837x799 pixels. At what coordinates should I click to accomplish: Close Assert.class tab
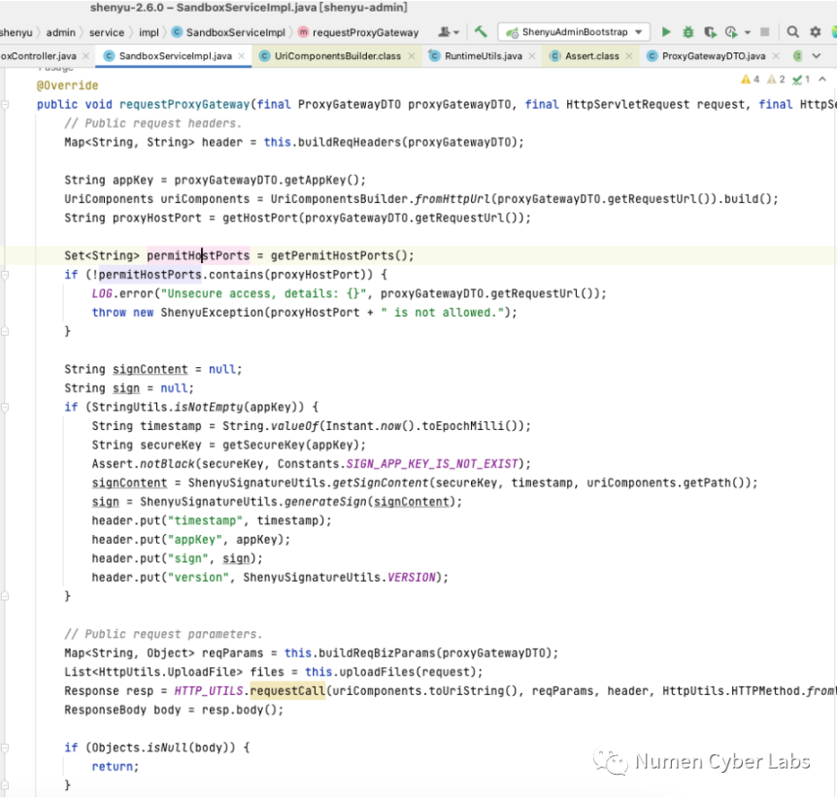(x=629, y=56)
